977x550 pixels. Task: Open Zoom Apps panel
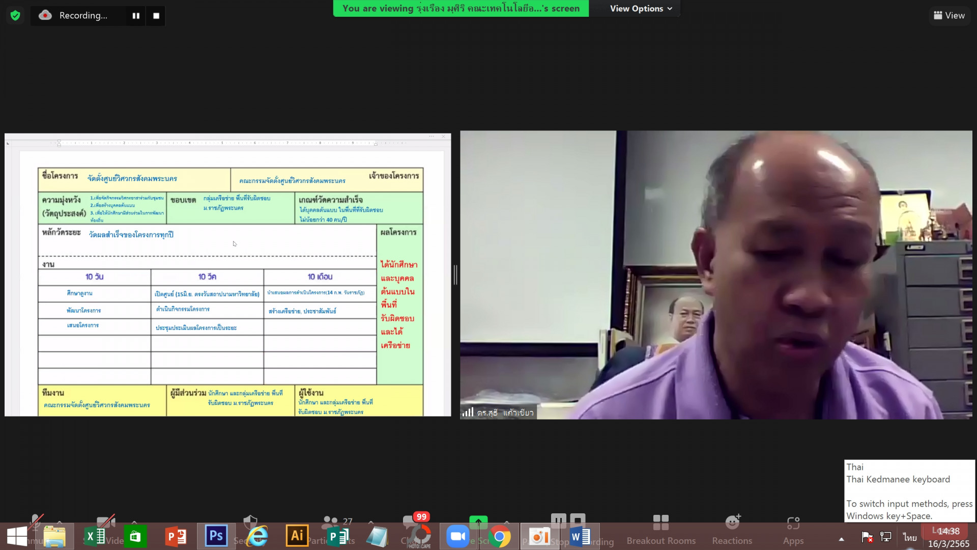[793, 530]
